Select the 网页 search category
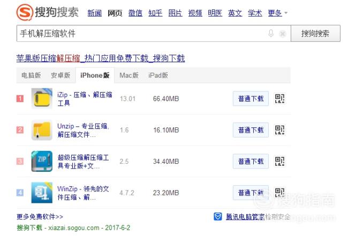The image size is (348, 236). point(115,13)
